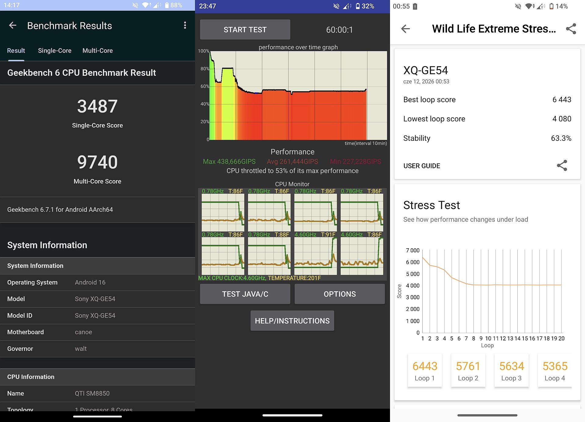Viewport: 585px width, 422px height.
Task: Tap the muted sound icon in Geekbench status bar
Action: (135, 5)
